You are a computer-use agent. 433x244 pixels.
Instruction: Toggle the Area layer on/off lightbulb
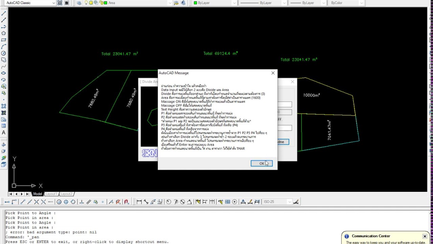click(x=86, y=3)
